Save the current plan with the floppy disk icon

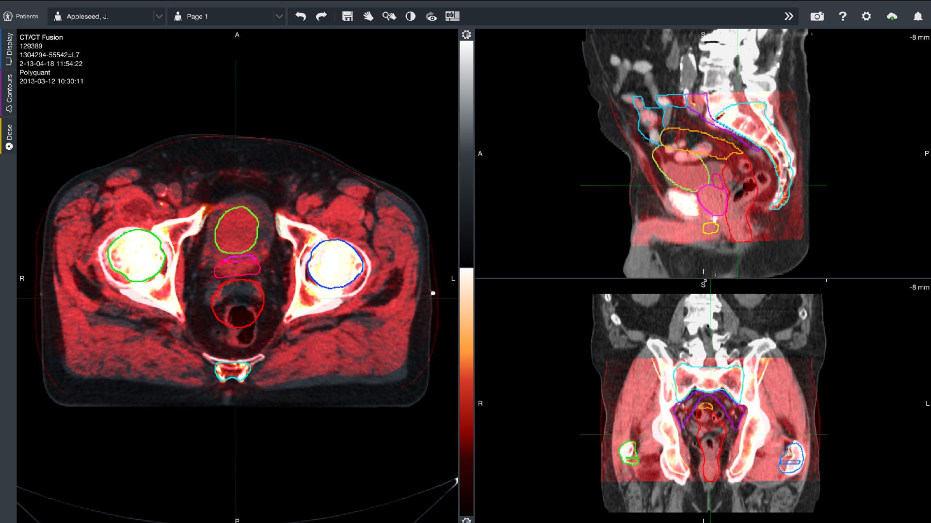click(347, 16)
